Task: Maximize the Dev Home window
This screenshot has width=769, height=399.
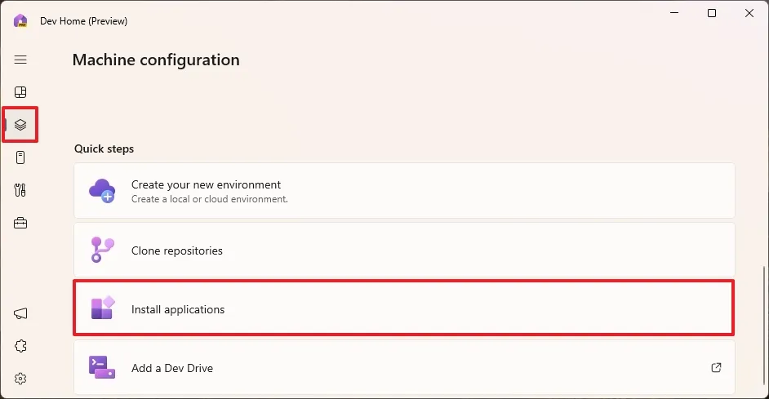Action: (x=712, y=13)
